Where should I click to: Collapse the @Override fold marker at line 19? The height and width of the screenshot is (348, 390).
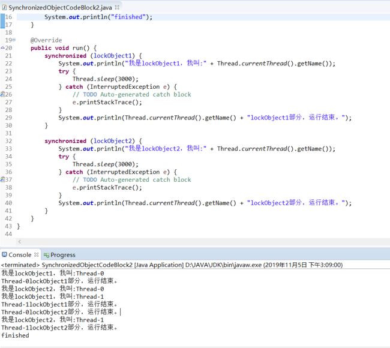[14, 40]
